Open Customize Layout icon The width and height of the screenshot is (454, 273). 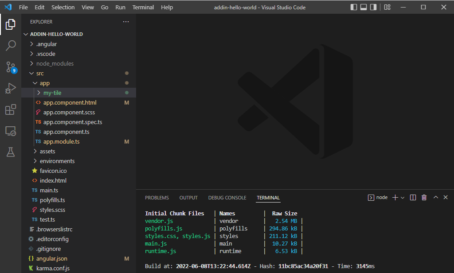[387, 7]
